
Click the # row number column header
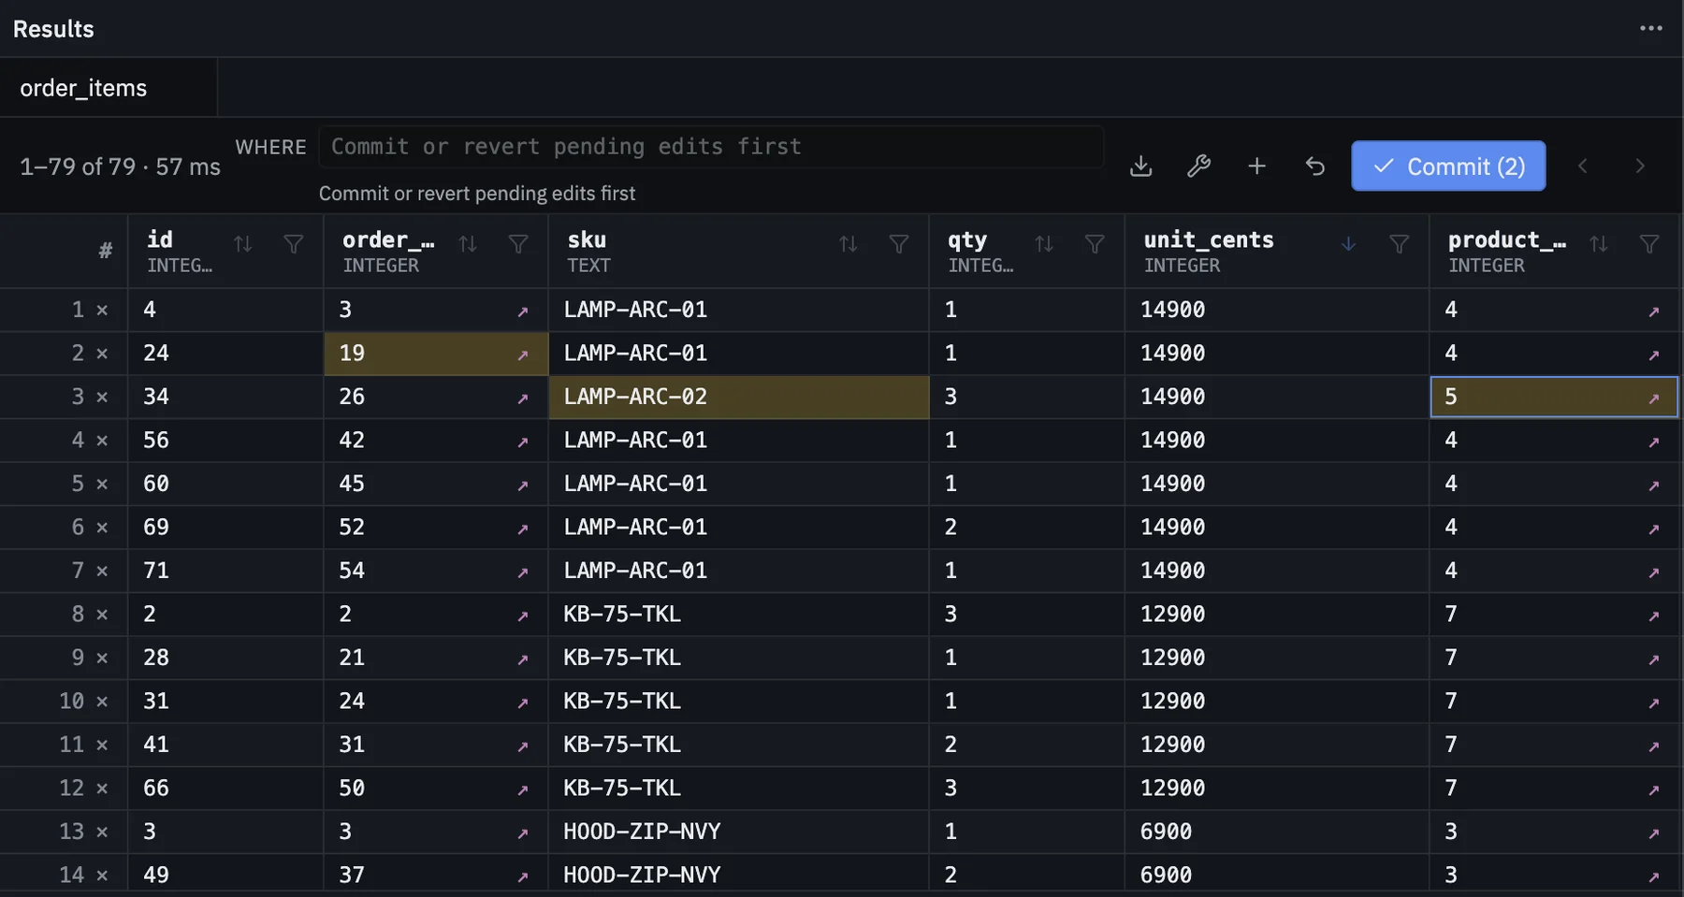coord(105,251)
